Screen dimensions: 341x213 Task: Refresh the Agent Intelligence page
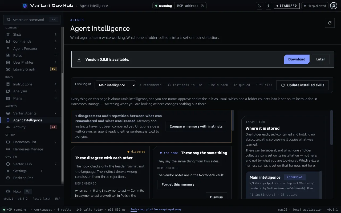(330, 23)
